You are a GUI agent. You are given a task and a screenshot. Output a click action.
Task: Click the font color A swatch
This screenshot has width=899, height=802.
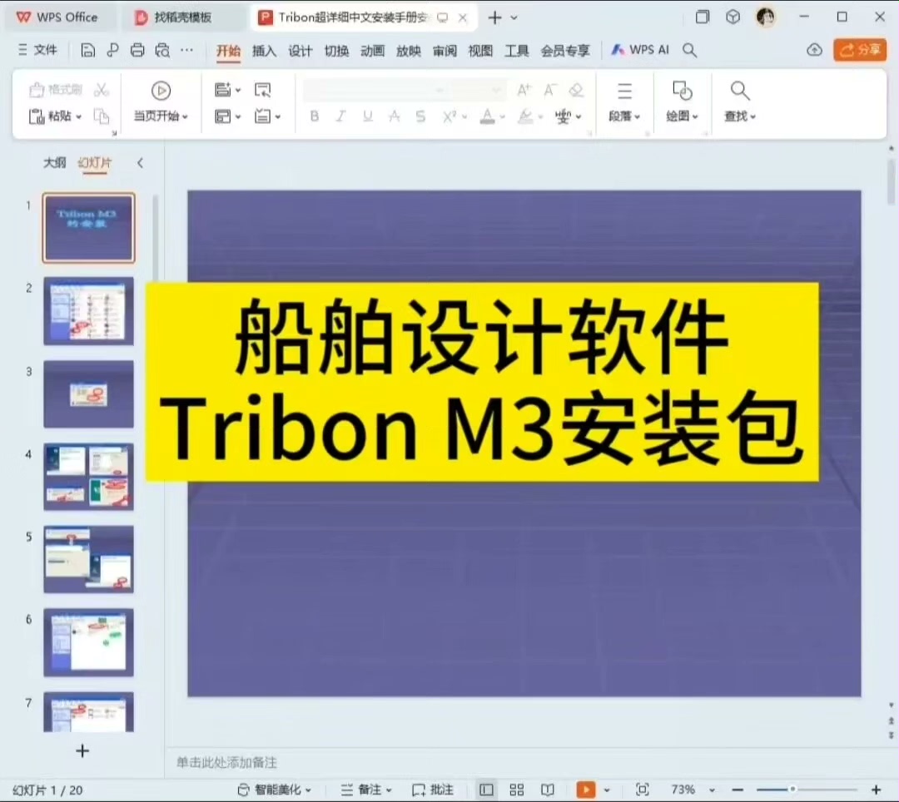click(487, 116)
